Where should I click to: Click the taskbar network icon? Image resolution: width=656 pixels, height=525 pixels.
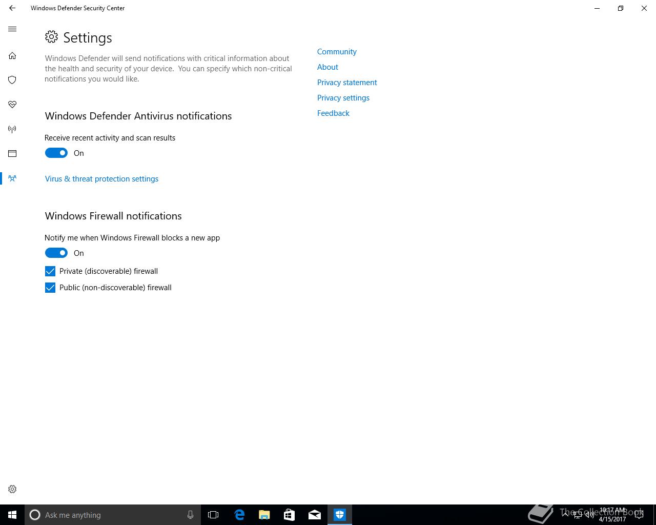pyautogui.click(x=578, y=515)
